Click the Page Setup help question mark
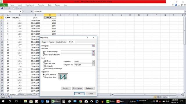 (87, 38)
